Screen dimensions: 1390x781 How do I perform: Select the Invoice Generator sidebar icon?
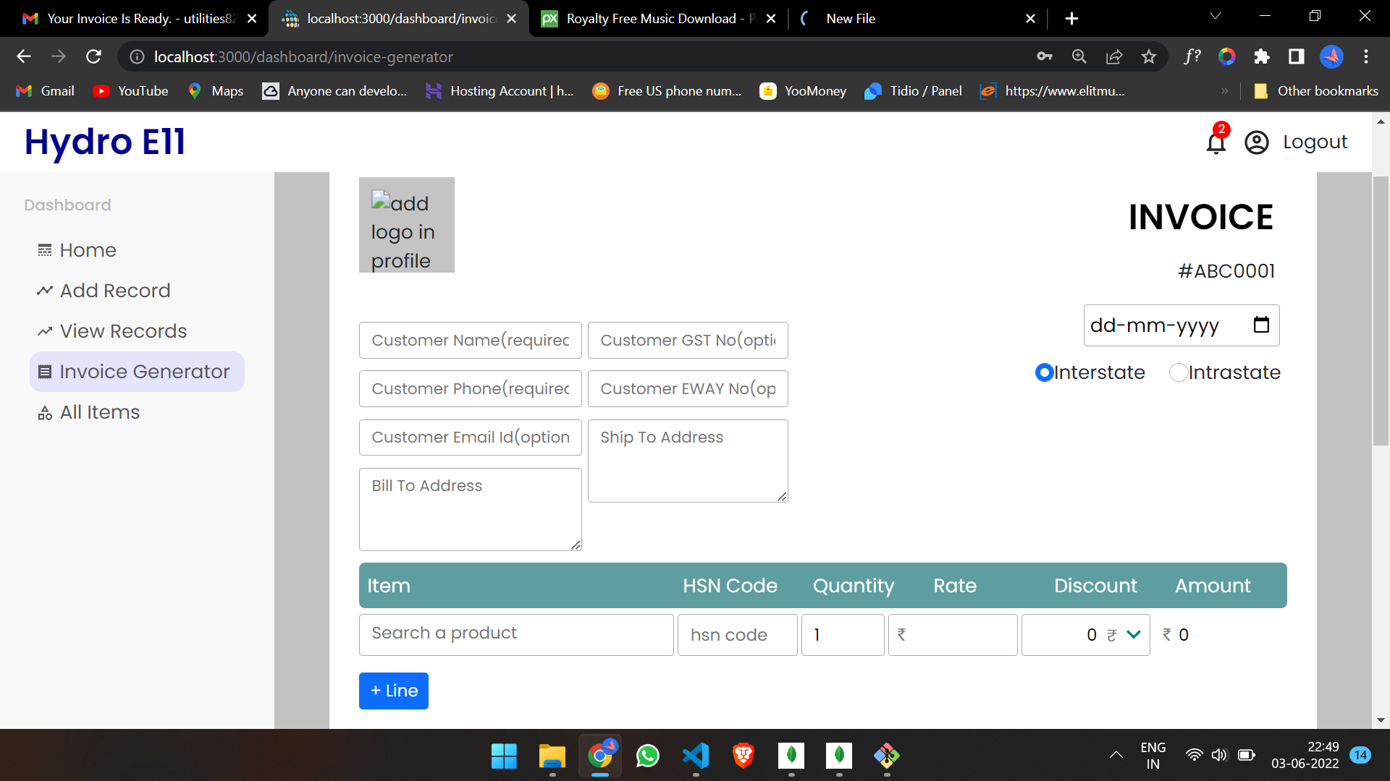tap(45, 371)
